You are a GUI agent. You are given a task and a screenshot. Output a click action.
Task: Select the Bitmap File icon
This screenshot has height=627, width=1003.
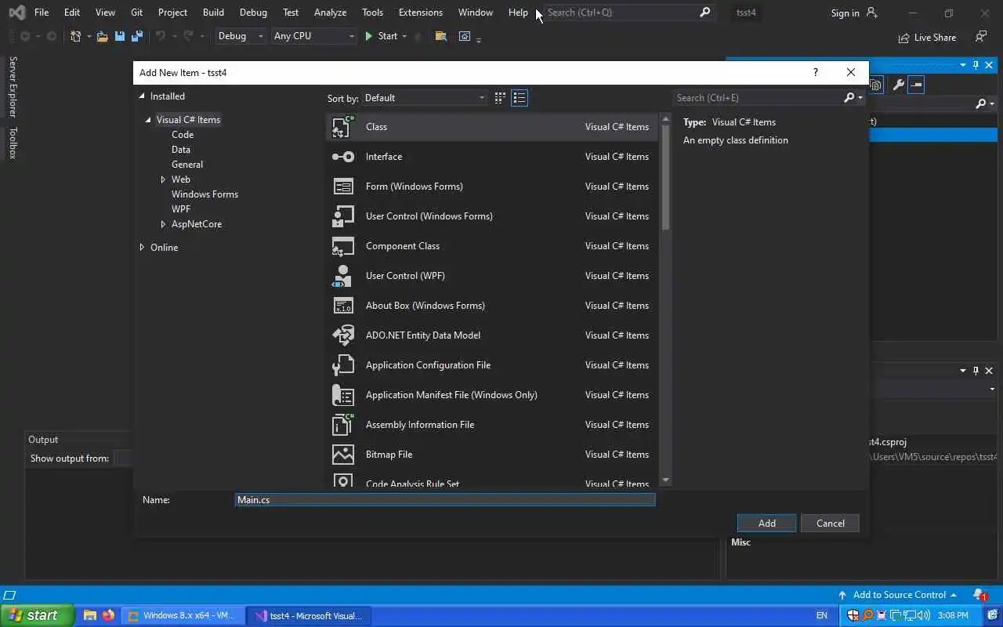click(x=343, y=455)
